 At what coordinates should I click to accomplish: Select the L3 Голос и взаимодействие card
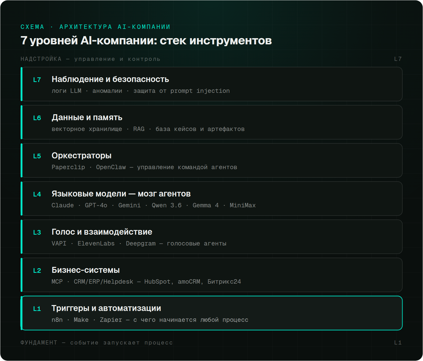(x=211, y=237)
